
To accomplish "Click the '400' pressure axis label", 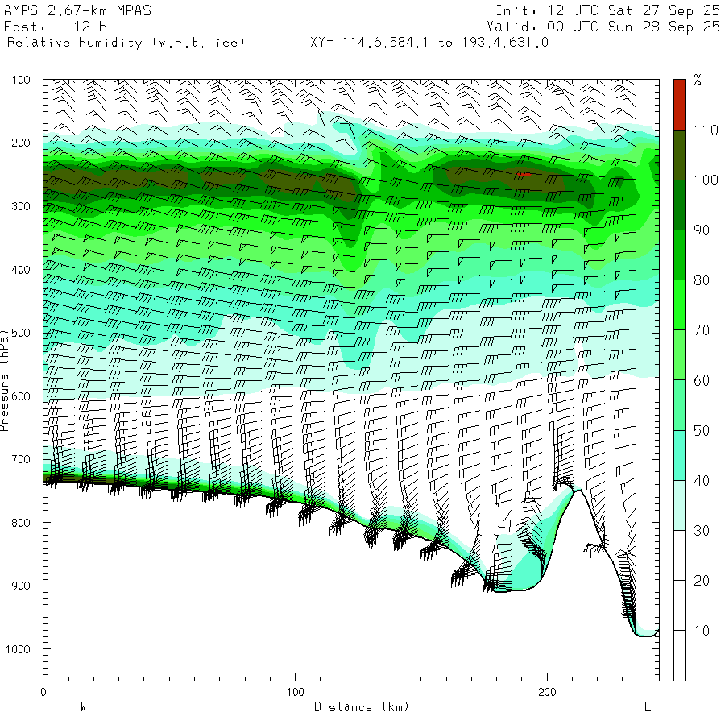I will tap(21, 270).
